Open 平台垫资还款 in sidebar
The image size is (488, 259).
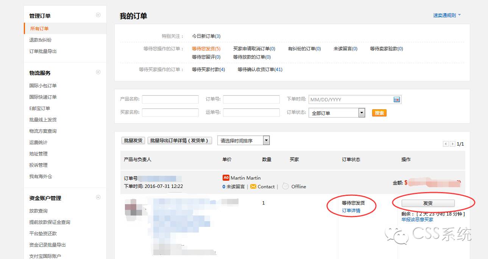tap(43, 234)
